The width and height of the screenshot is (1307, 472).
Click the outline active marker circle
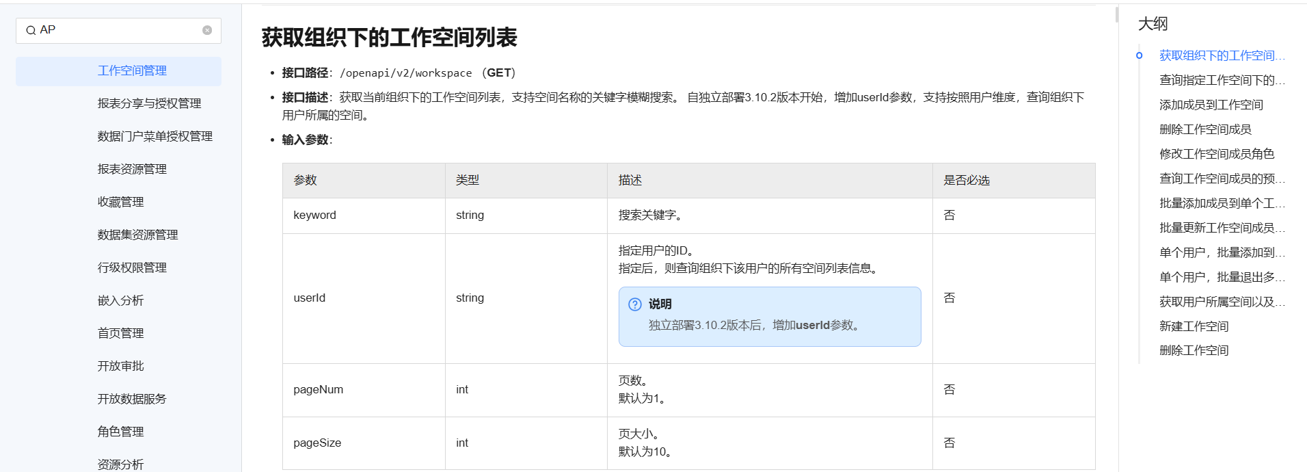tap(1139, 55)
